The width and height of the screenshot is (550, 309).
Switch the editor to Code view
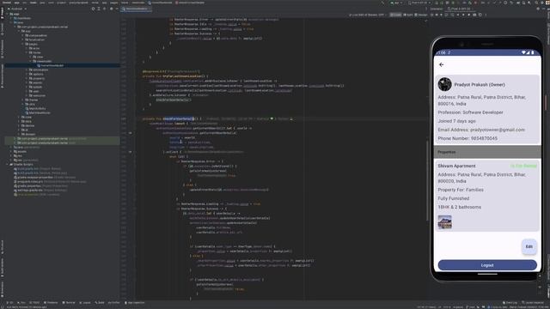[x=395, y=15]
